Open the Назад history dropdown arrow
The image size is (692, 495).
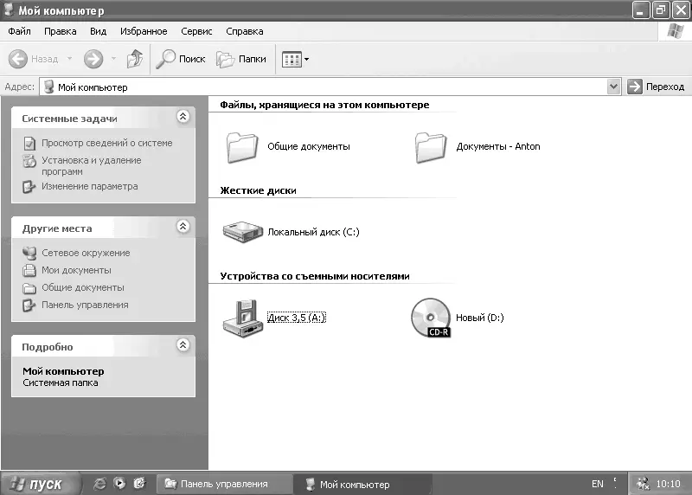(x=69, y=59)
